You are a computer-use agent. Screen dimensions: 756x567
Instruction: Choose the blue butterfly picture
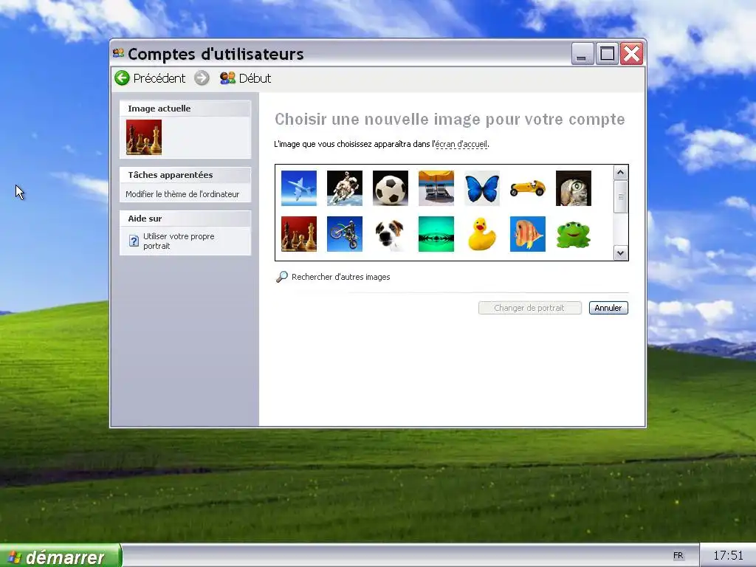482,188
